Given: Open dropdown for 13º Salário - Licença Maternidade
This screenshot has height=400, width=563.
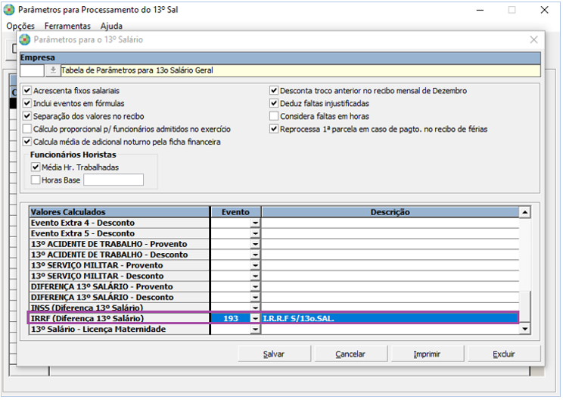Looking at the screenshot, I should (x=255, y=330).
